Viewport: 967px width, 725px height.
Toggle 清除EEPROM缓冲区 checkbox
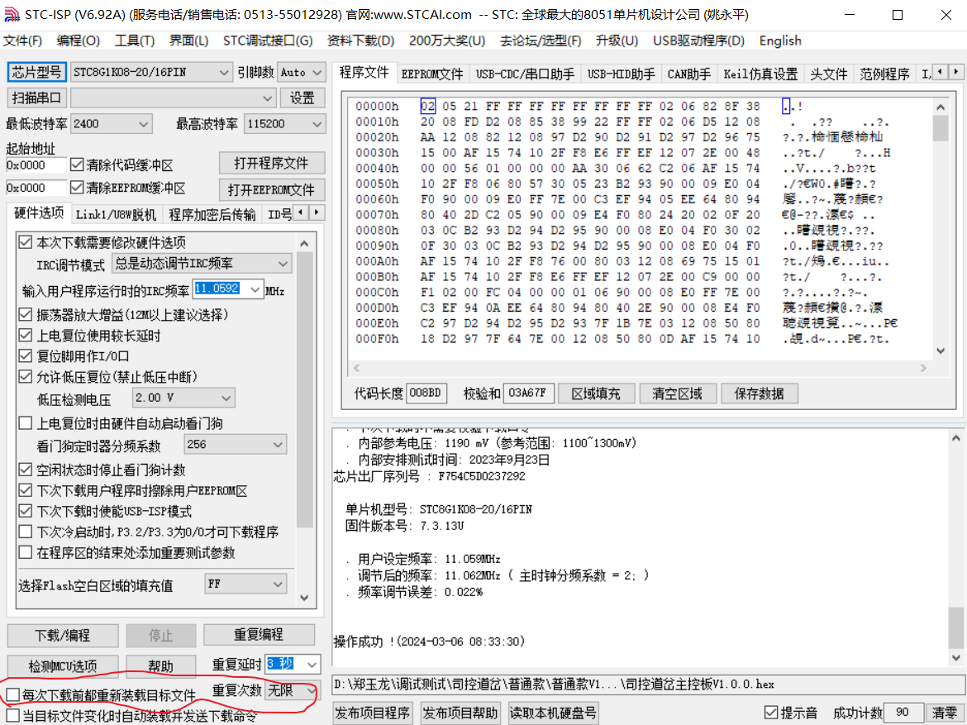click(77, 187)
